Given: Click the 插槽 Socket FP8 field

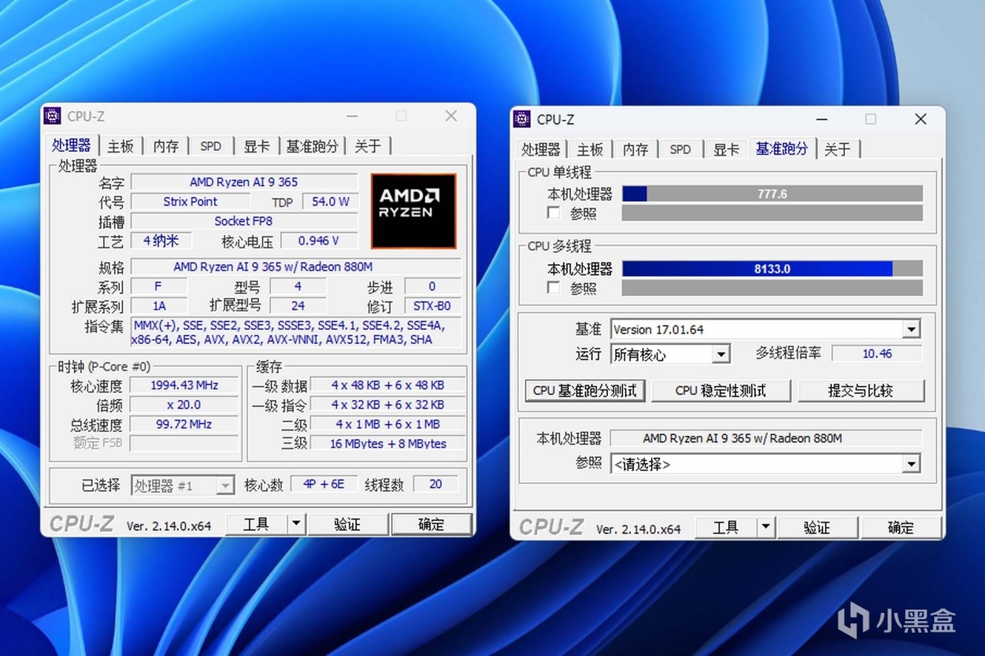Looking at the screenshot, I should pos(244,221).
